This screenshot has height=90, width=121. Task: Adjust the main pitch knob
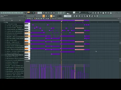25,16
